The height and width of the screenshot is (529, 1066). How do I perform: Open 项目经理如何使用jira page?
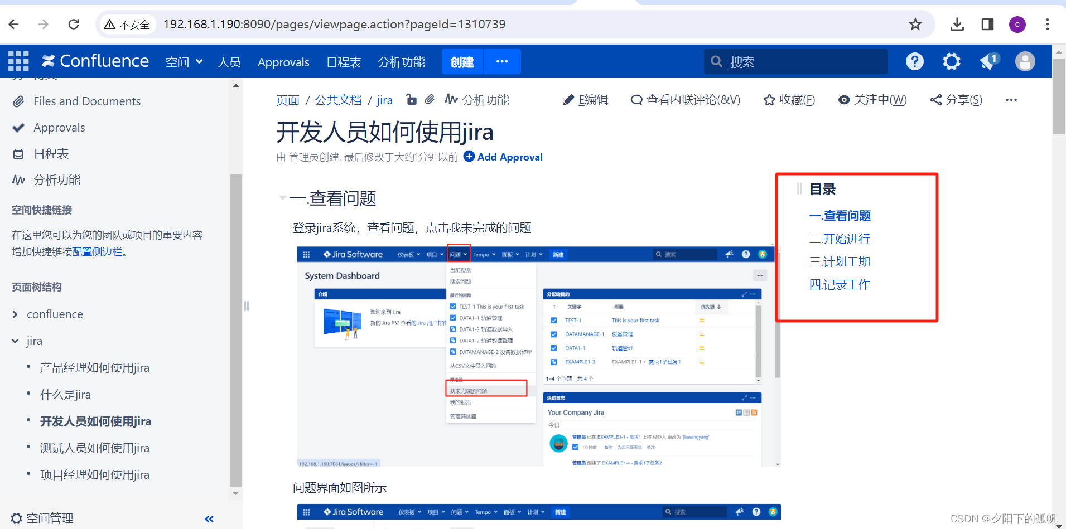pos(95,475)
